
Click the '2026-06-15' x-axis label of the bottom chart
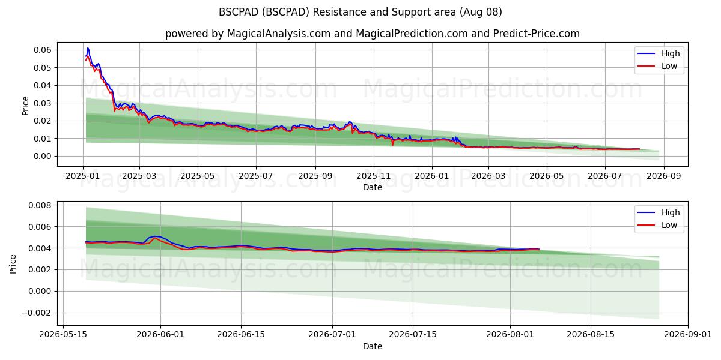pos(241,335)
